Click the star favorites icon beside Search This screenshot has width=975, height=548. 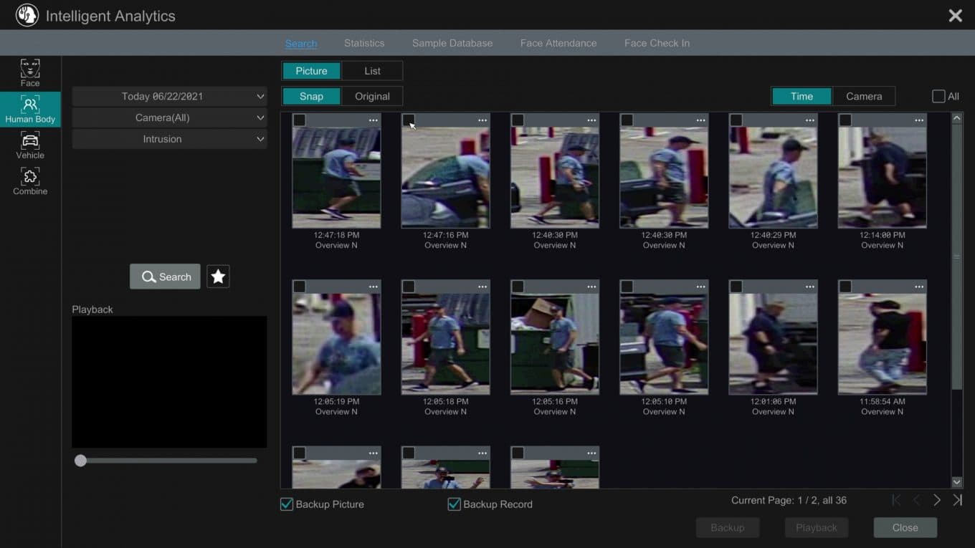tap(218, 277)
